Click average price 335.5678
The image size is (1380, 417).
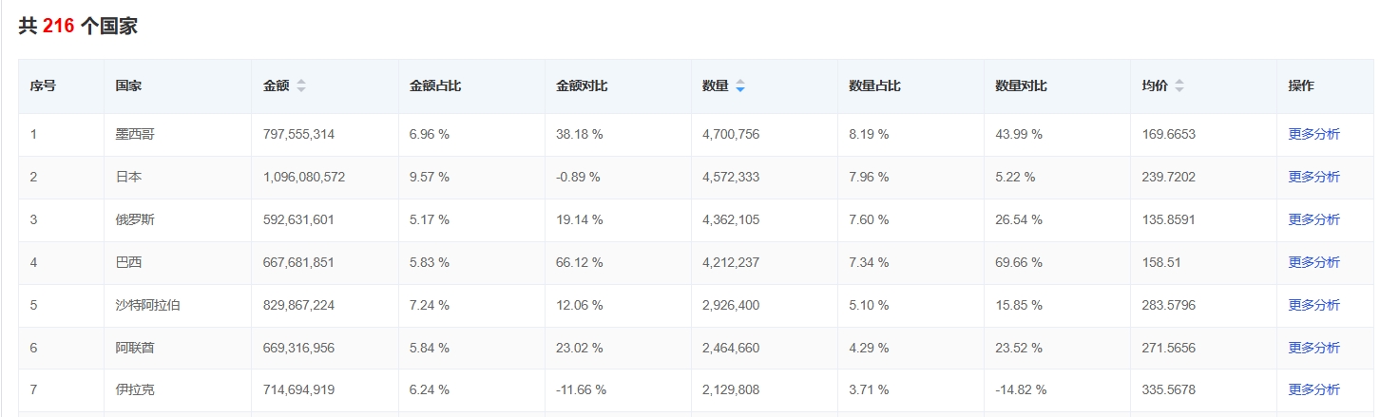click(1169, 389)
